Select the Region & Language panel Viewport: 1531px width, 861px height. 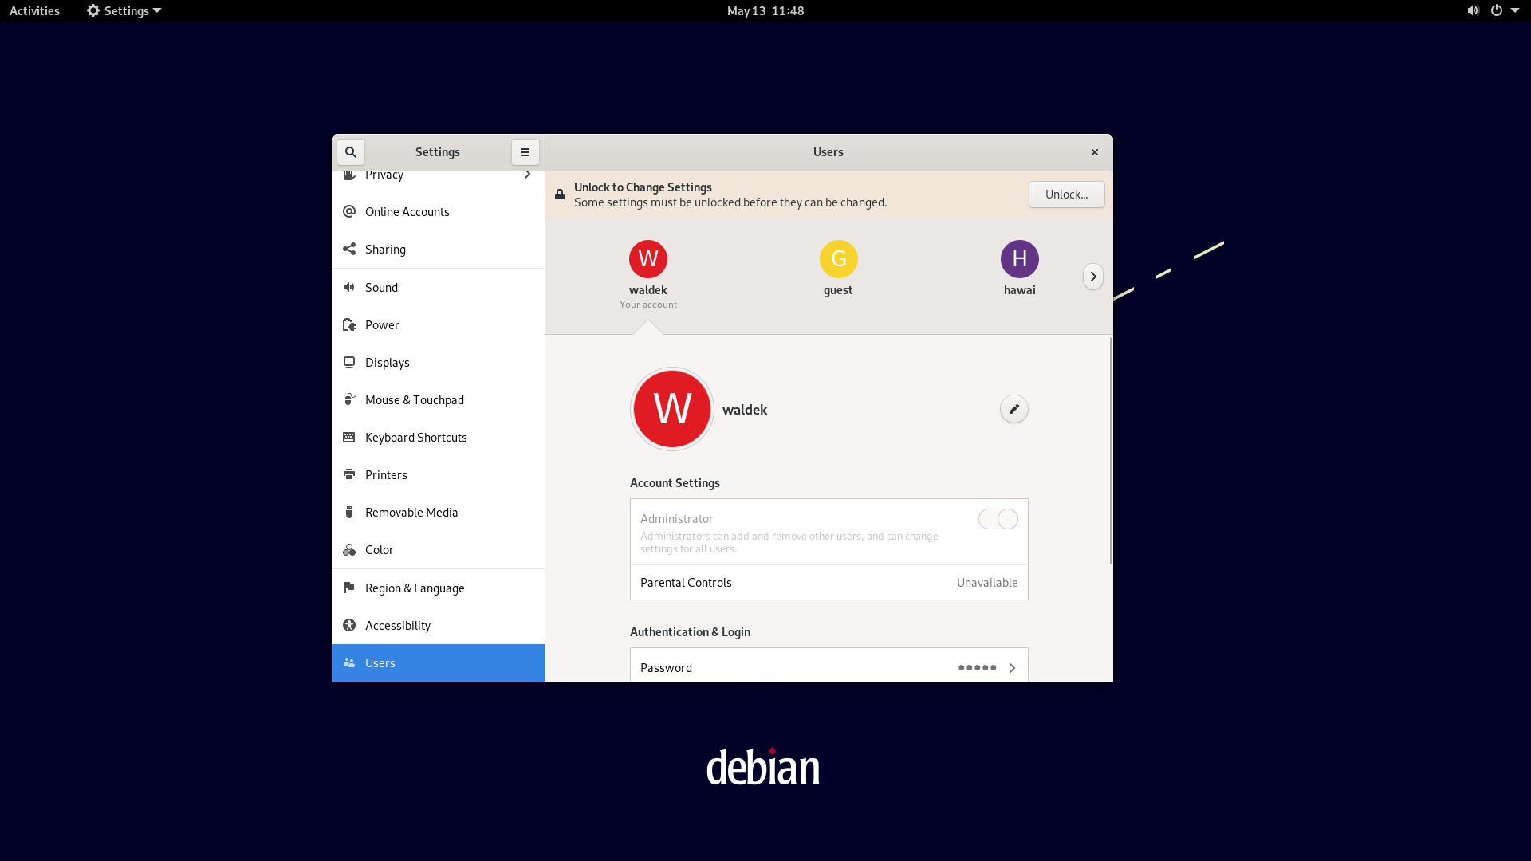click(x=438, y=588)
